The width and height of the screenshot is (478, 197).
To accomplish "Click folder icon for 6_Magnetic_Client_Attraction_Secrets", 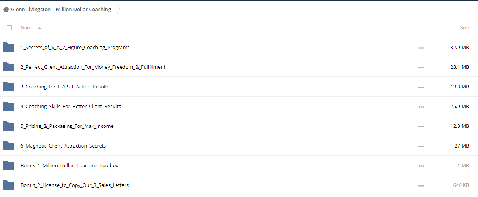I will (x=9, y=146).
